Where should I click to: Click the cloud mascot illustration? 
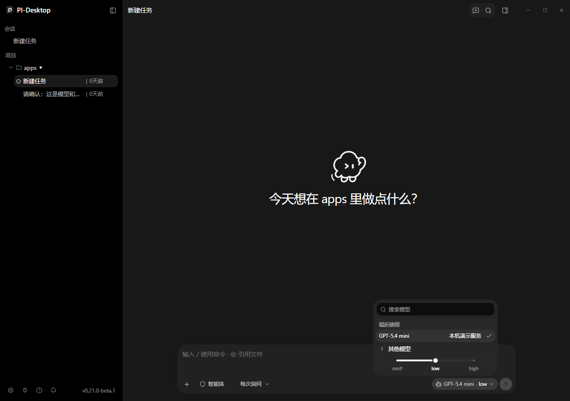(x=349, y=166)
